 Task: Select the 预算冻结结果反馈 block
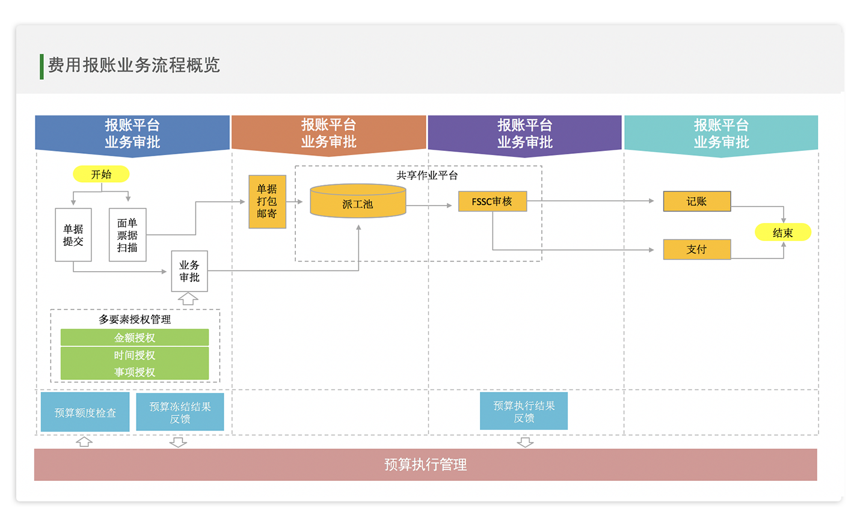pyautogui.click(x=180, y=412)
